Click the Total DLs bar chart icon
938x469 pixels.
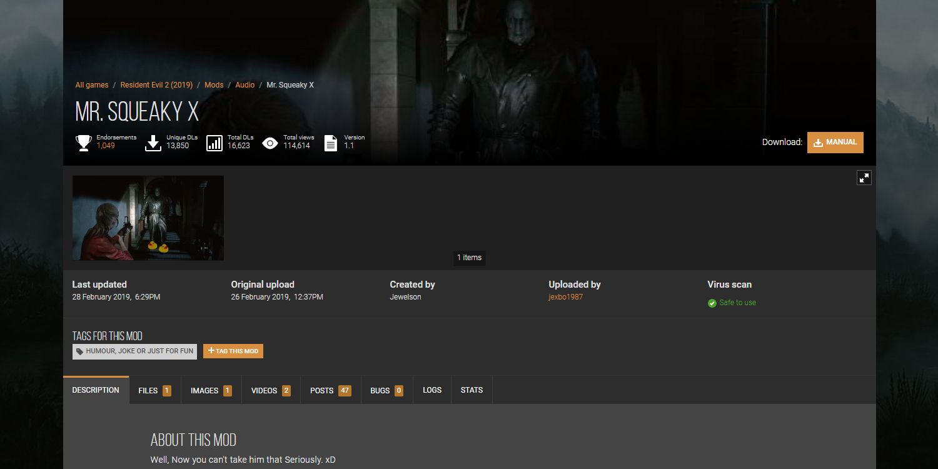click(214, 143)
